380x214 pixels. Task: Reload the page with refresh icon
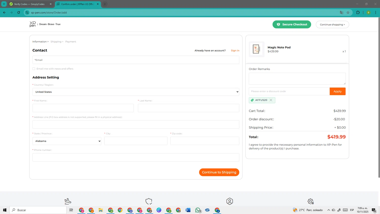[x=18, y=12]
